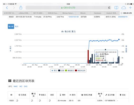
Task: Toggle green 重复提交 legend entry
Action: pos(69,71)
